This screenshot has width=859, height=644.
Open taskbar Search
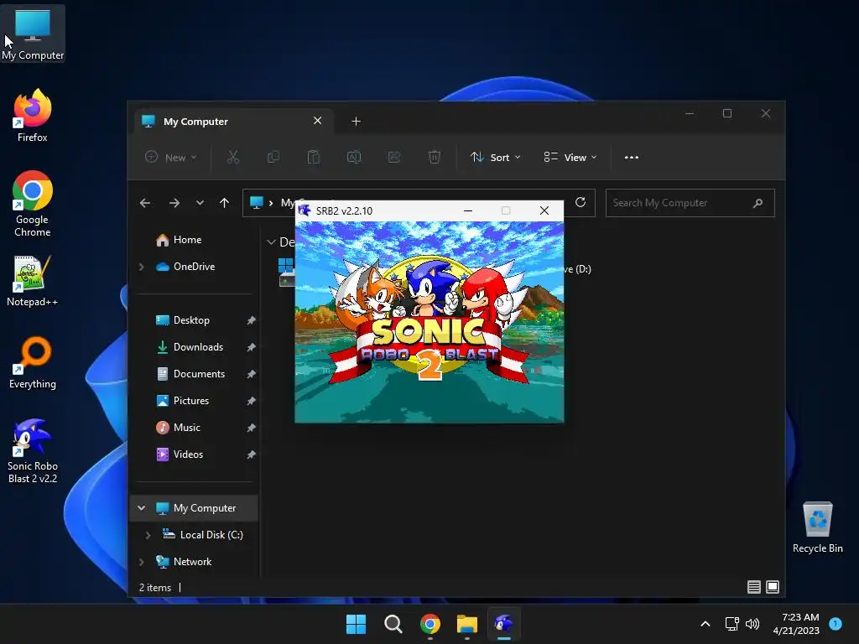[x=393, y=624]
